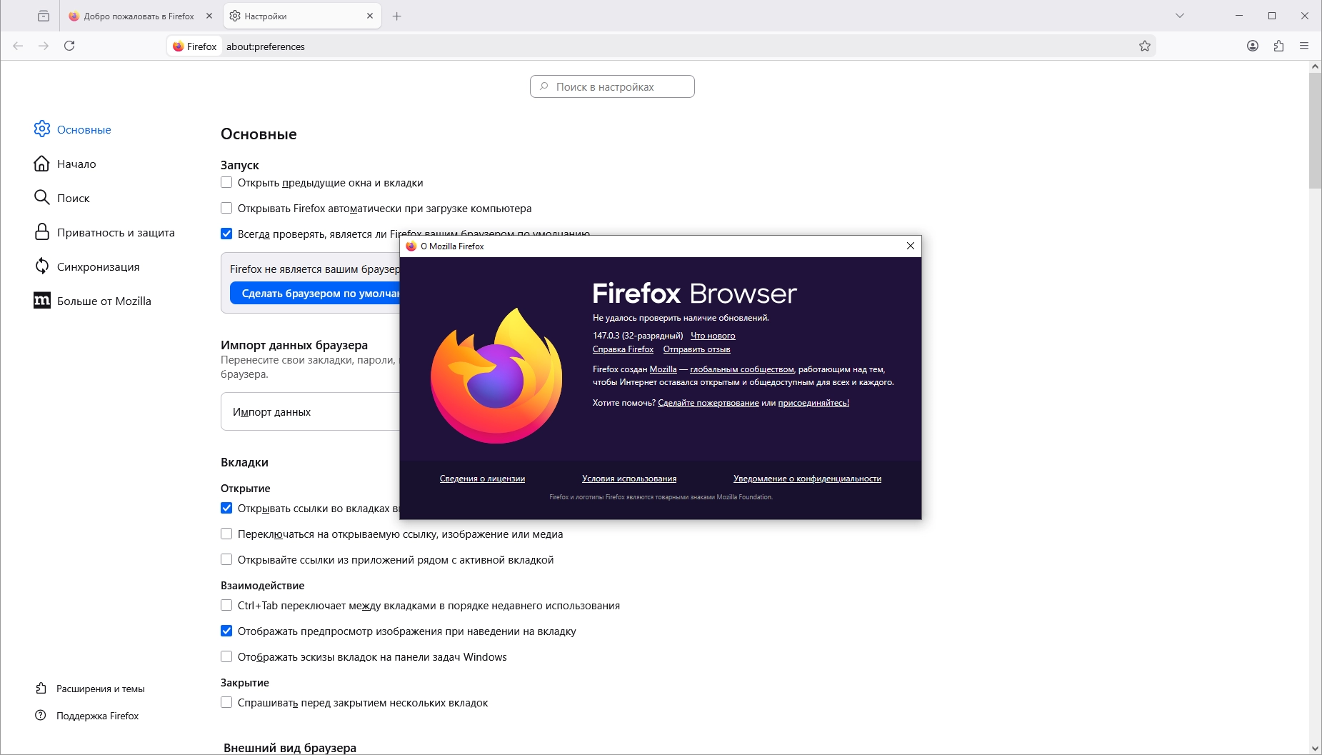Close the About Mozilla Firefox dialog
1322x755 pixels.
click(x=910, y=246)
